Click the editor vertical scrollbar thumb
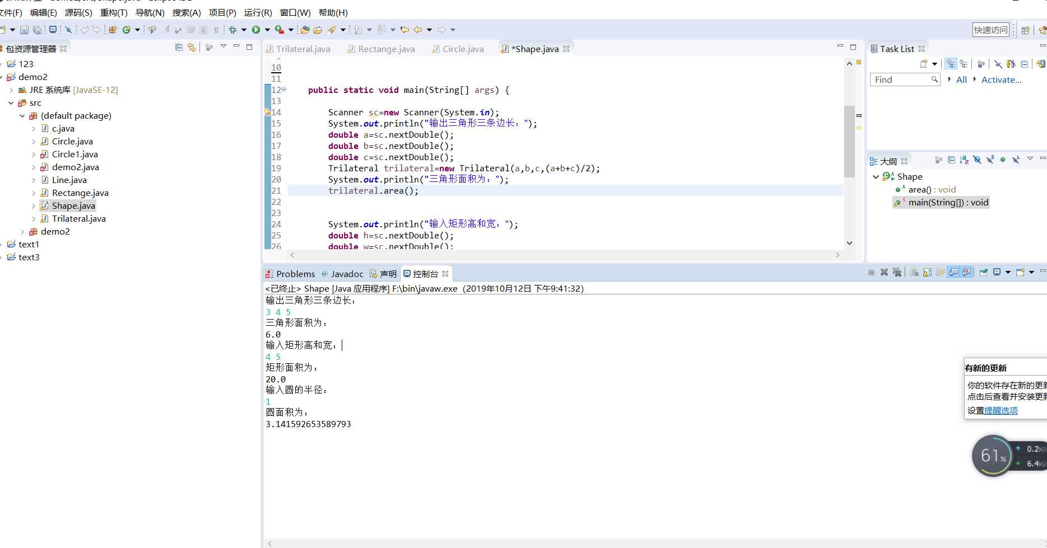Screen dimensions: 1047x548 (x=849, y=141)
